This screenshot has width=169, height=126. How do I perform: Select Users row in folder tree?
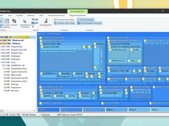point(18,62)
